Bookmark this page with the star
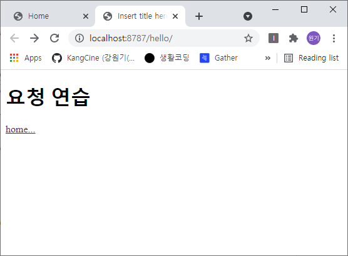Image resolution: width=348 pixels, height=256 pixels. [248, 38]
